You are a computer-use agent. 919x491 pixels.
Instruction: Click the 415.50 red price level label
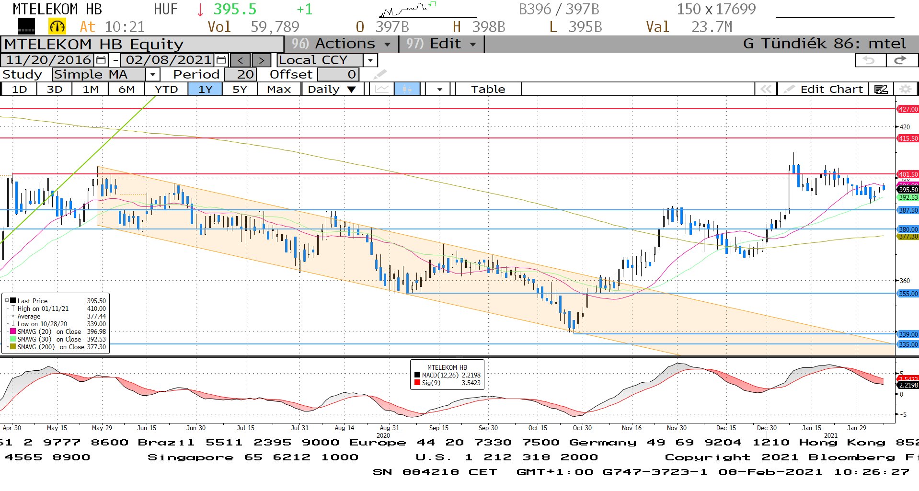click(908, 138)
